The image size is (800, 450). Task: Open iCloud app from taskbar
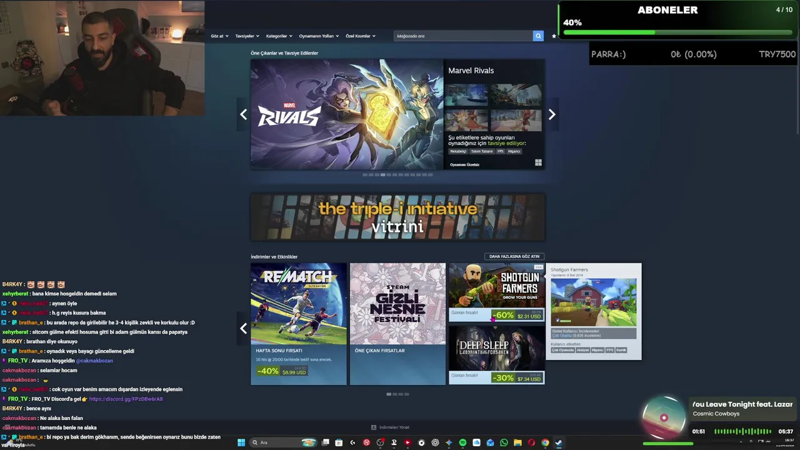coord(477,442)
